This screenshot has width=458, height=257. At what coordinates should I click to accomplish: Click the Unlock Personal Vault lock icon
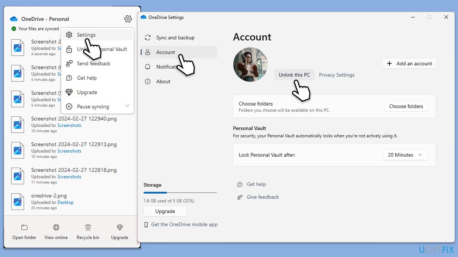[x=69, y=49]
